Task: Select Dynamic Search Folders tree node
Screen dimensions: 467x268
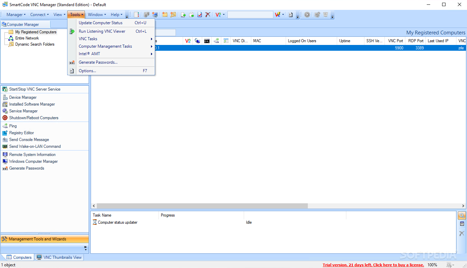Action: coord(35,44)
